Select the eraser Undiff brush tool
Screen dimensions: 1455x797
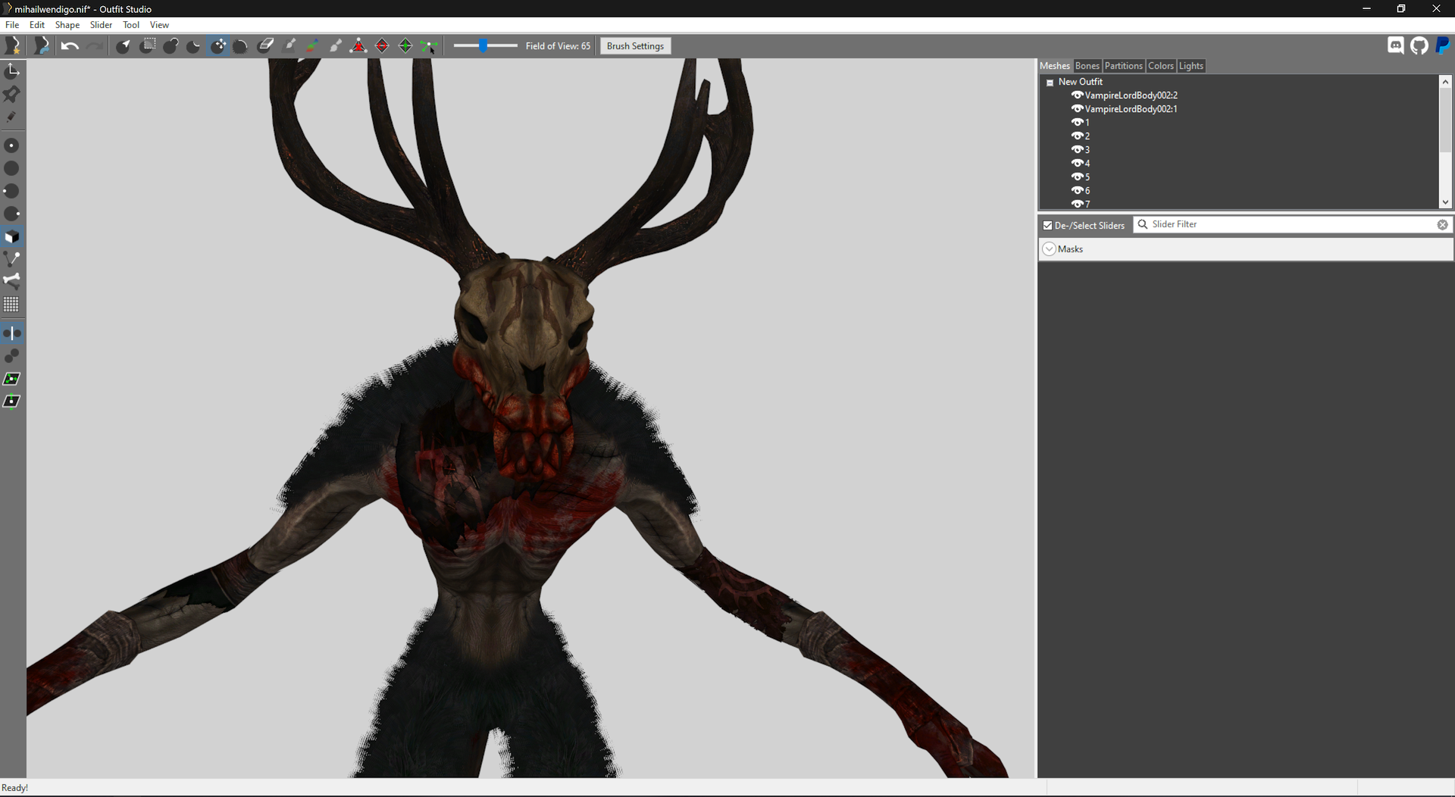point(265,45)
